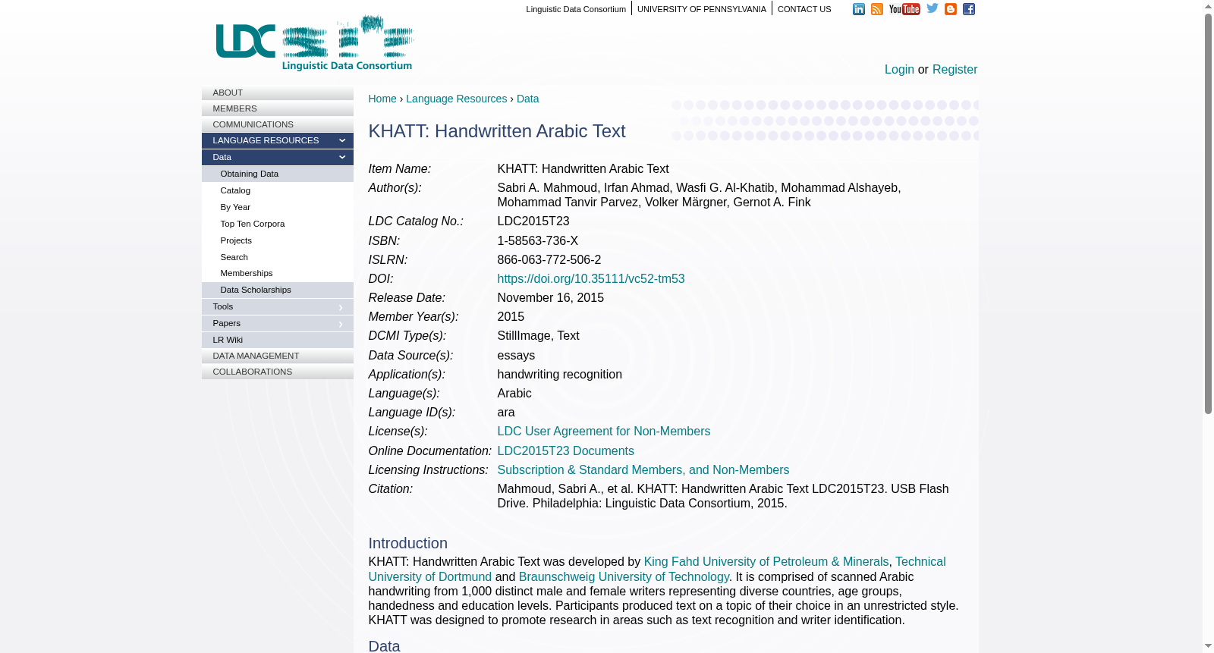Image resolution: width=1214 pixels, height=653 pixels.
Task: Visit Braunschweig University of Technology link
Action: pyautogui.click(x=624, y=577)
